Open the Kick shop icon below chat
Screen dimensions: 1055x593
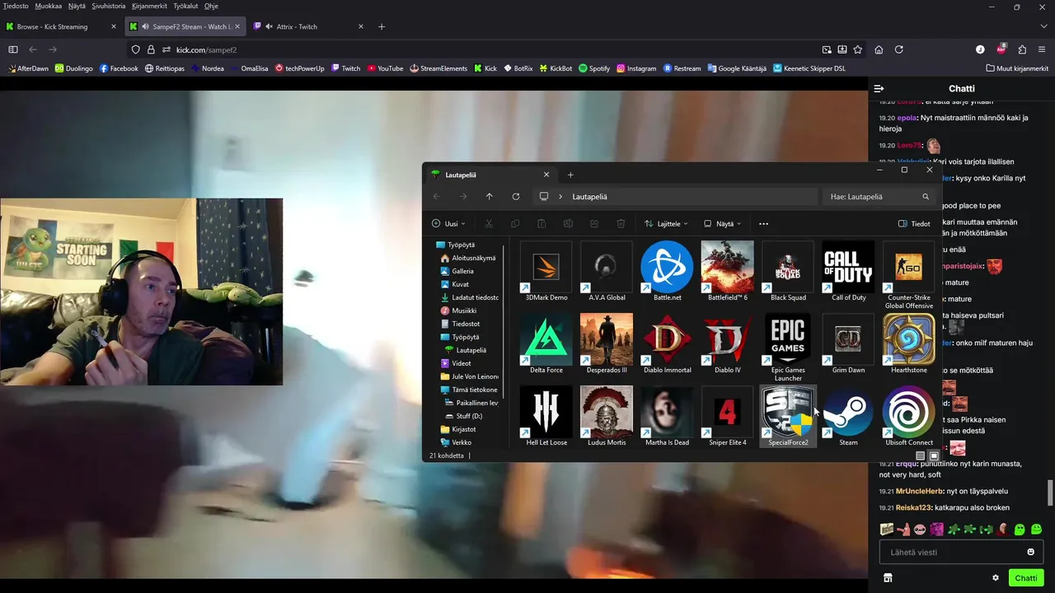click(x=888, y=578)
